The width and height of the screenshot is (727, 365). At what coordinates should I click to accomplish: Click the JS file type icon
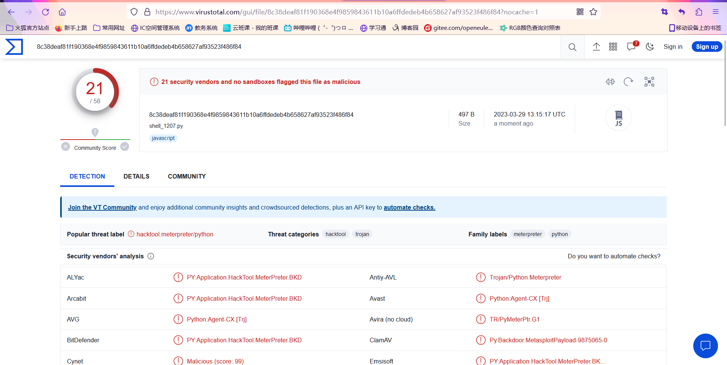[x=619, y=118]
